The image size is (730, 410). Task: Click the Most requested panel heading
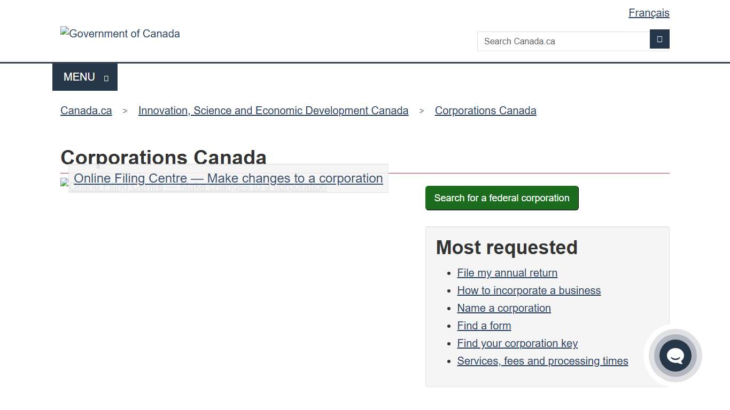coord(506,247)
